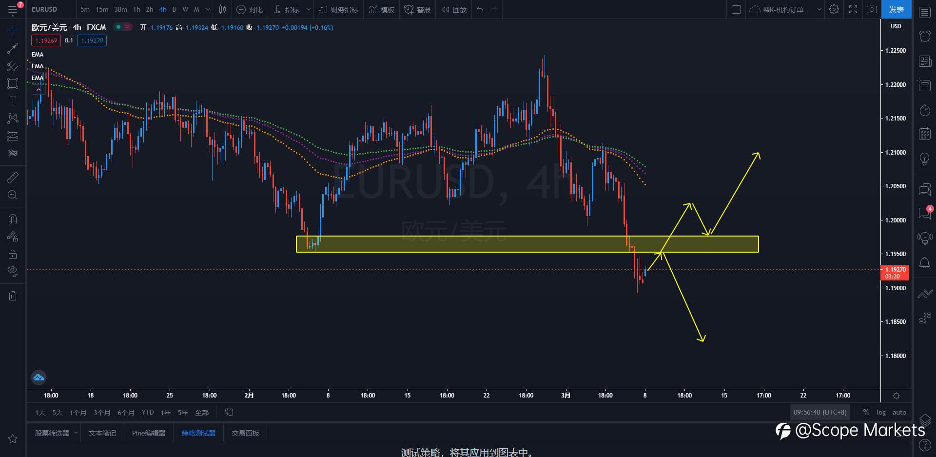Open chart settings gear
The image size is (936, 457).
[x=834, y=9]
